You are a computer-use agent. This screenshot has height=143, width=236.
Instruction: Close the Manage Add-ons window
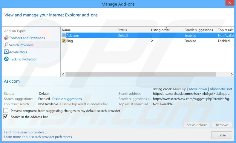(x=230, y=3)
